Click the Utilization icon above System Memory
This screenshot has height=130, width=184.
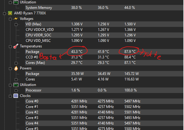point(15,2)
